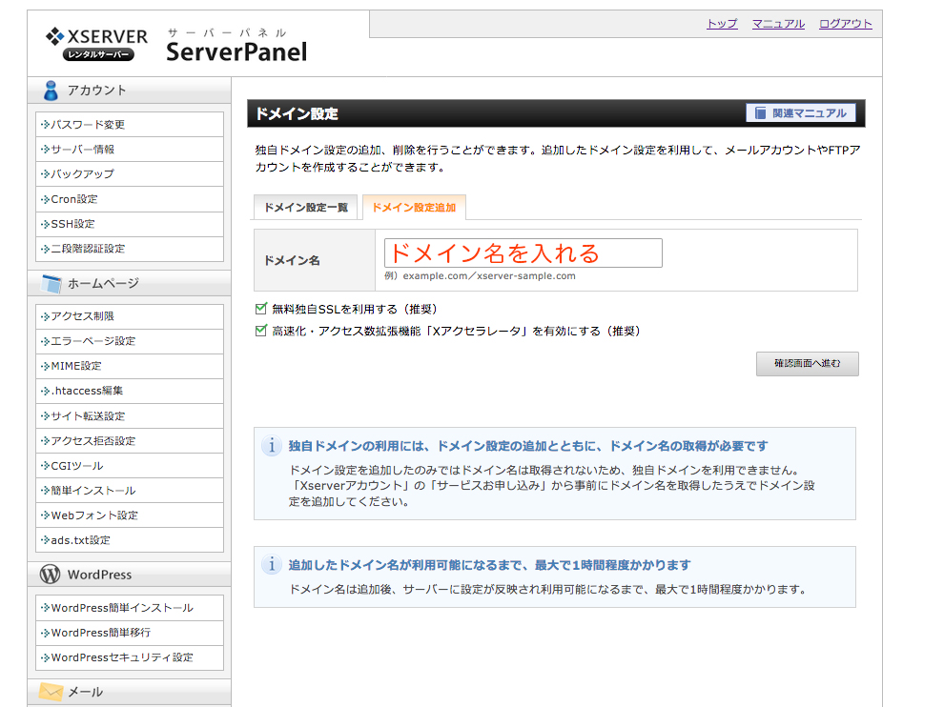Image resolution: width=944 pixels, height=707 pixels.
Task: Open エラーページ設定 menu item
Action: coord(130,341)
